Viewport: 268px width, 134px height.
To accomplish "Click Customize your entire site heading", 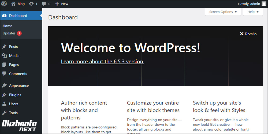I will click(x=153, y=107).
